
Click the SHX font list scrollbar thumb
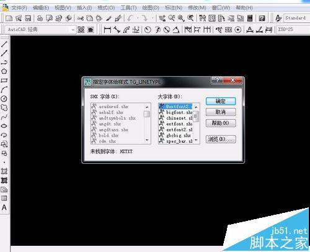tap(147, 114)
